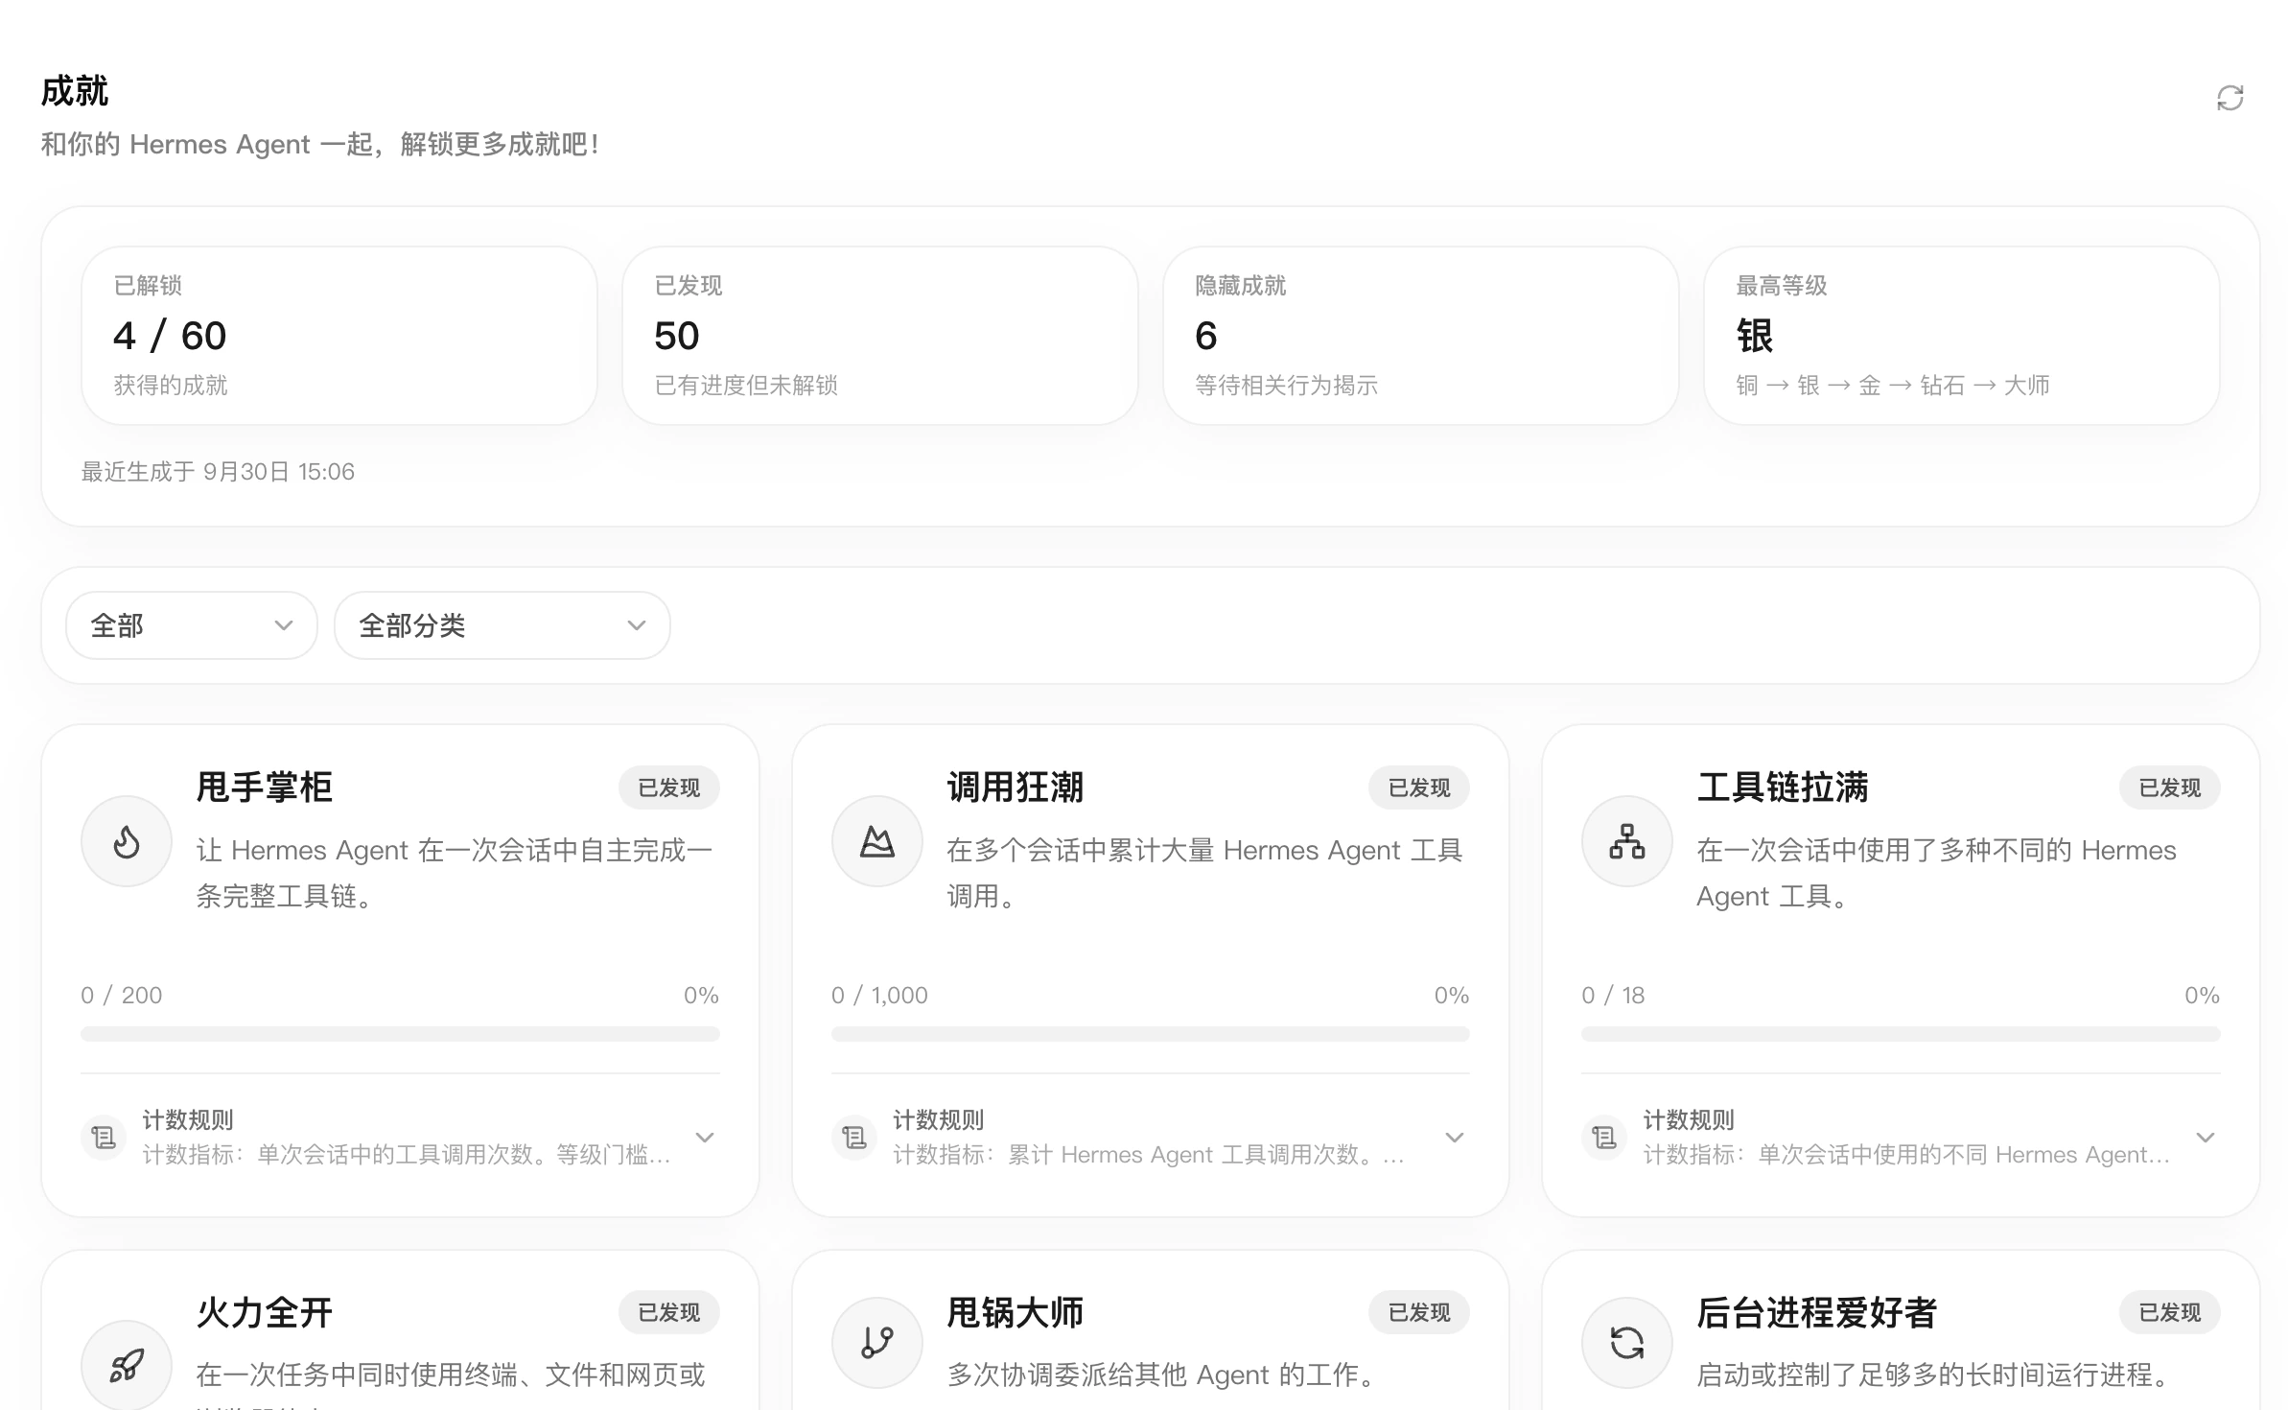Click the scroll icon beside 工具链拉满 计数规则
The width and height of the screenshot is (2288, 1410).
1603,1138
